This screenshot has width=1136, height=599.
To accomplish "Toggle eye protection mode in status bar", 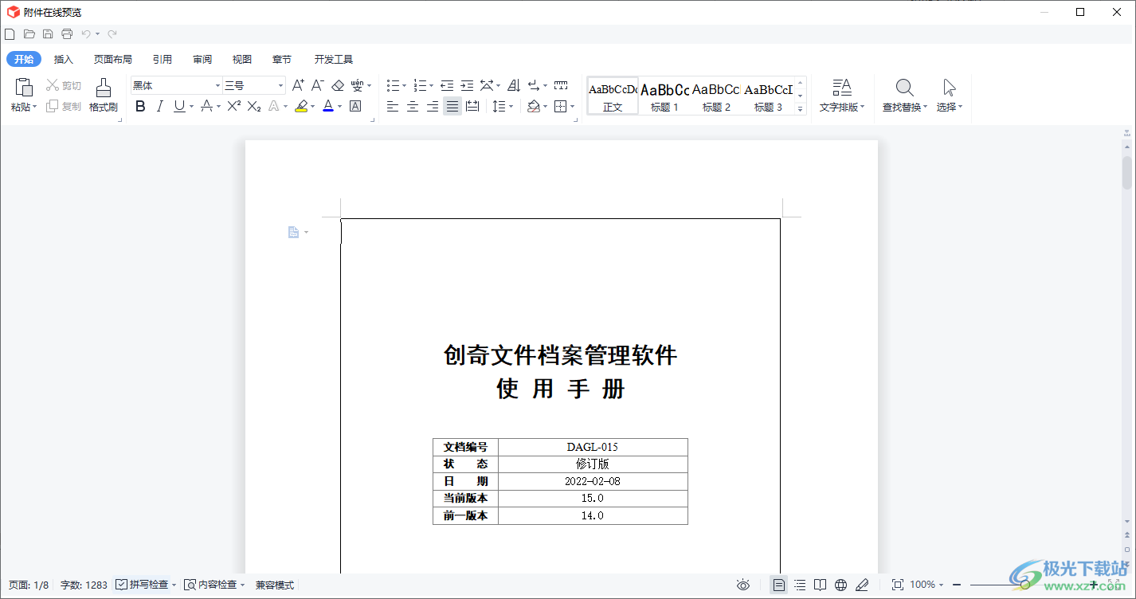I will (x=743, y=585).
